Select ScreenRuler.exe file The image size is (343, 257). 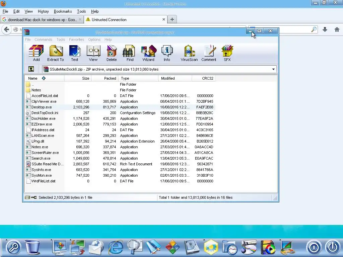tap(120, 153)
